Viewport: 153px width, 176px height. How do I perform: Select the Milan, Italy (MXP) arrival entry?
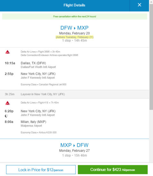34,122
